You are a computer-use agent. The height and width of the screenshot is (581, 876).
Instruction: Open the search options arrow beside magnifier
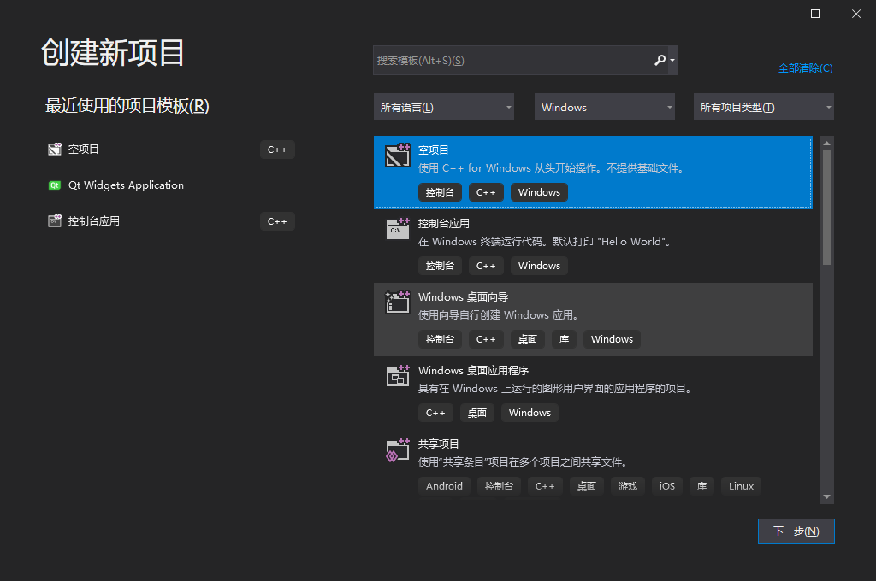coord(672,61)
